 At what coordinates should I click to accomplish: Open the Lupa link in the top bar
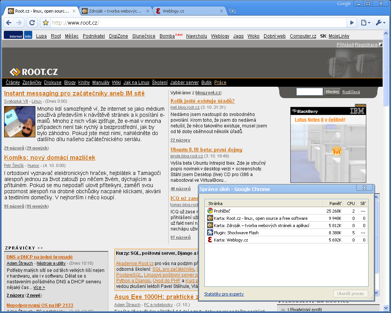(x=41, y=36)
